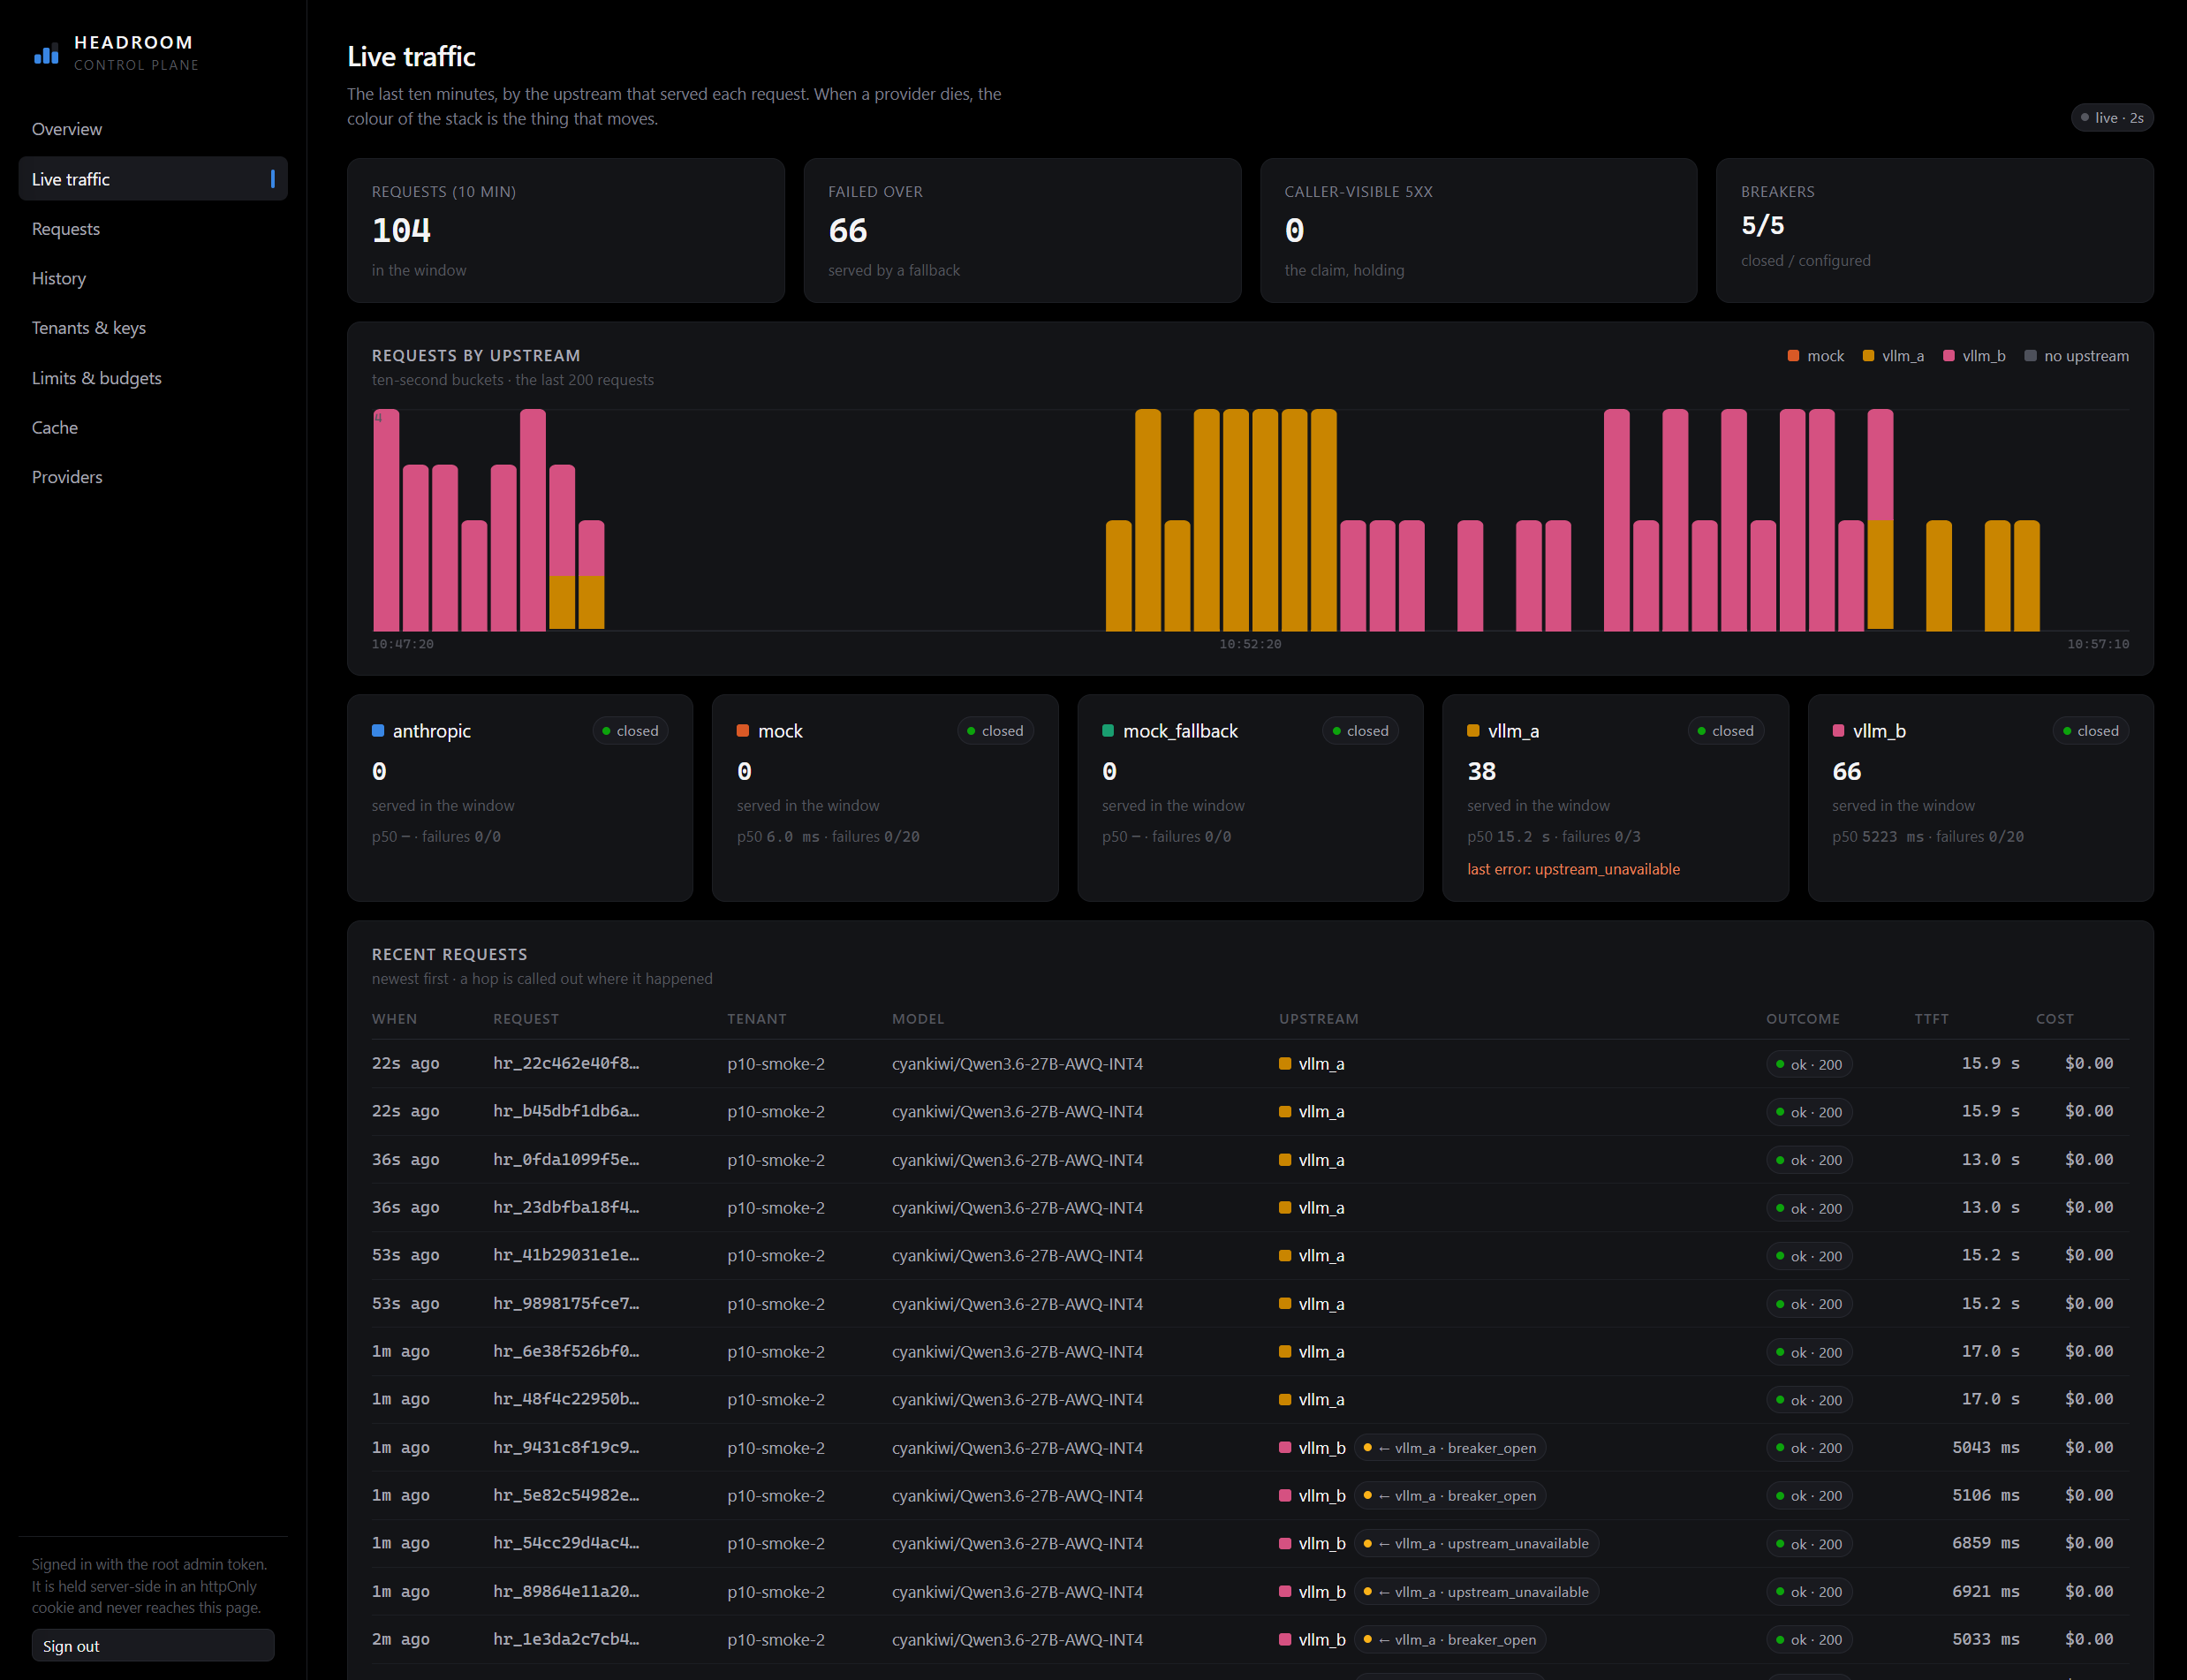This screenshot has width=2187, height=1680.
Task: Click the no upstream gray legend square
Action: tap(2030, 356)
